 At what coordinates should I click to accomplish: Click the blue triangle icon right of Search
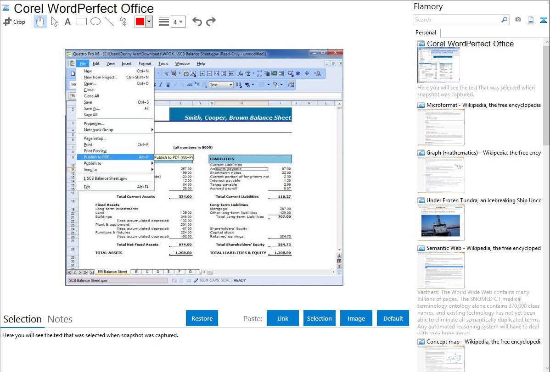coord(543,20)
